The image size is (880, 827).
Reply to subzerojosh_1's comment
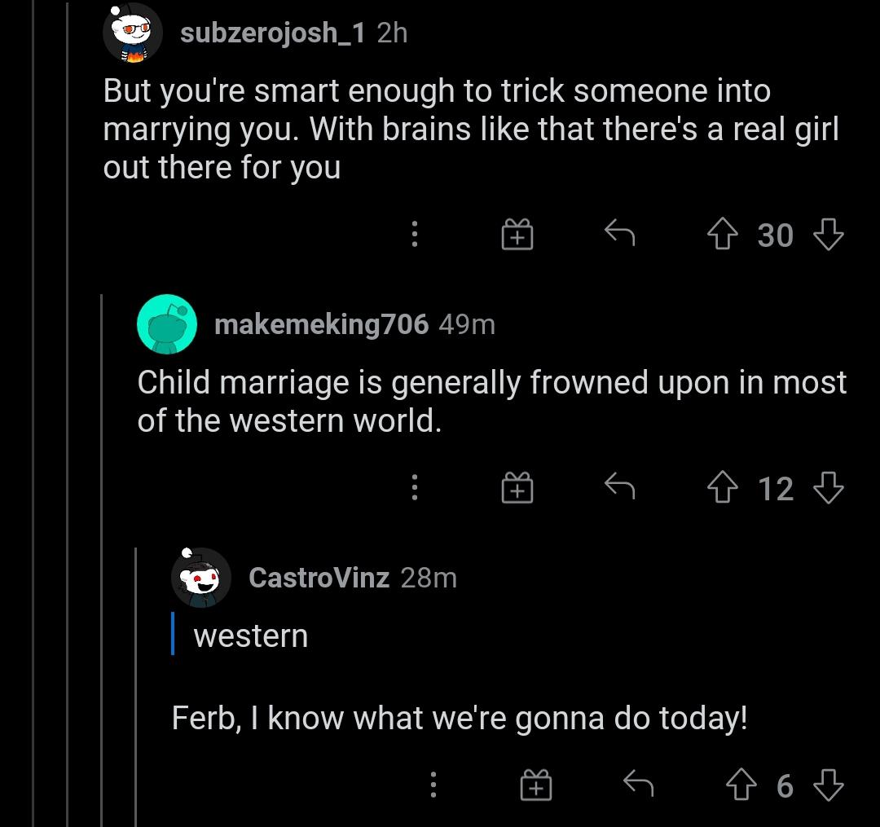pyautogui.click(x=621, y=235)
